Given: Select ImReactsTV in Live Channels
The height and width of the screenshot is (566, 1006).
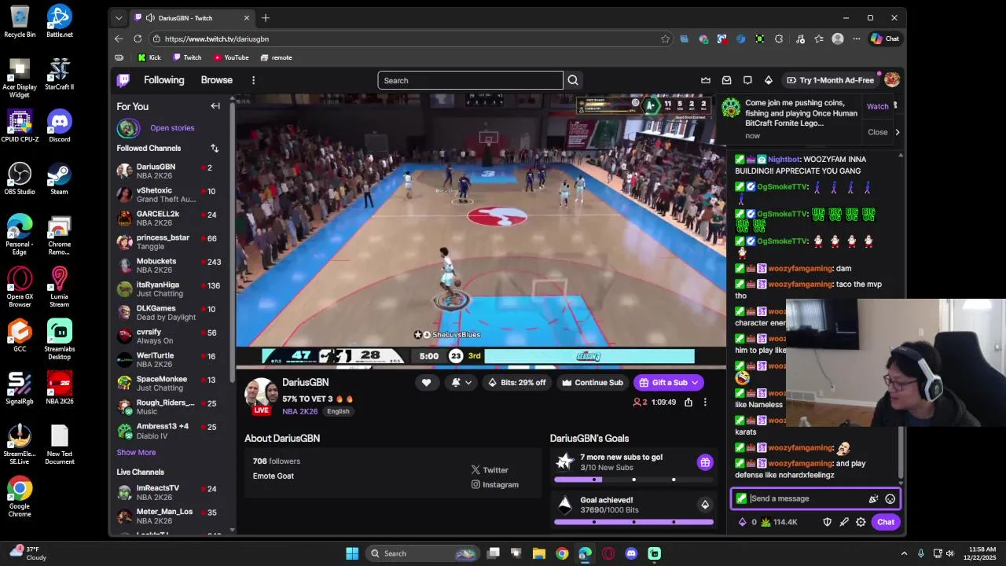Looking at the screenshot, I should [x=169, y=493].
